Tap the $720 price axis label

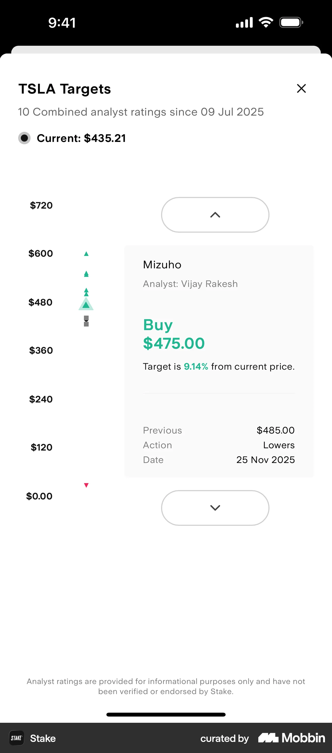[x=41, y=205]
